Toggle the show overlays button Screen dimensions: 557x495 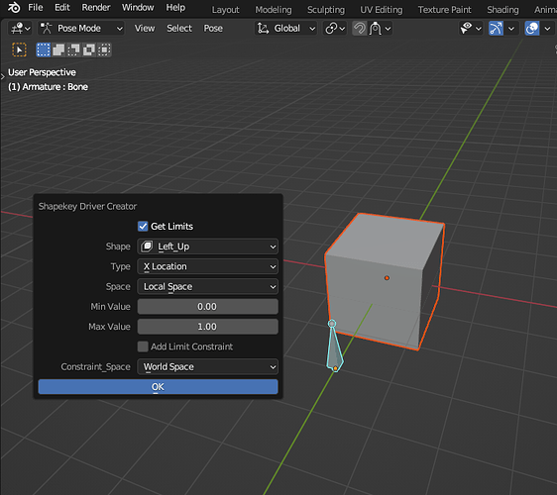tap(532, 29)
